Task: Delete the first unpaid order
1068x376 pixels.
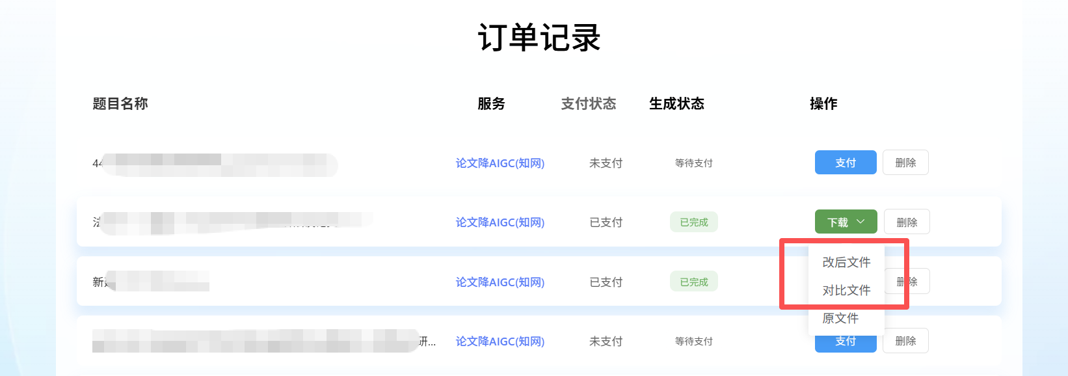Action: tap(905, 163)
